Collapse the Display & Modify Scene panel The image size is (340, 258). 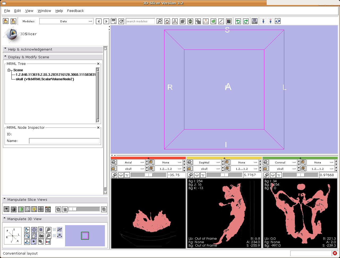(x=53, y=57)
